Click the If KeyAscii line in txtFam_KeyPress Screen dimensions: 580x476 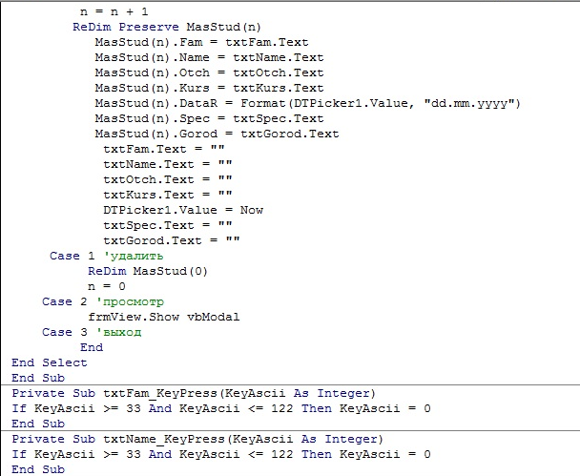221,408
